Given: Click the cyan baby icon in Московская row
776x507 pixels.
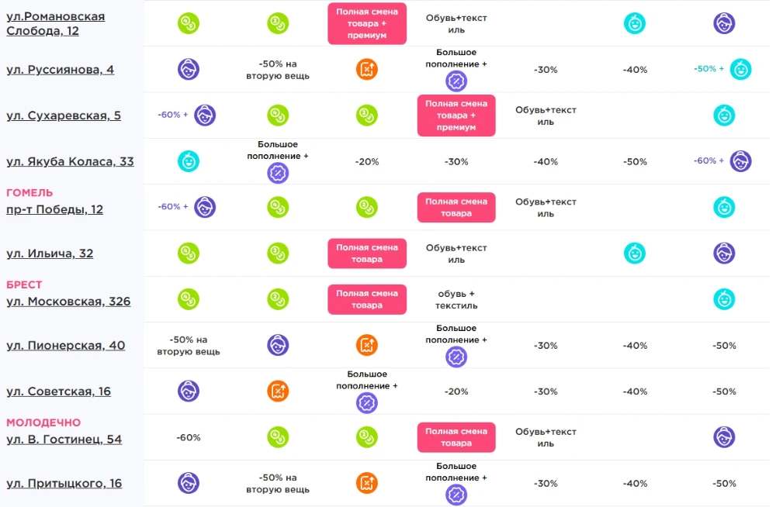Looking at the screenshot, I should 724,299.
